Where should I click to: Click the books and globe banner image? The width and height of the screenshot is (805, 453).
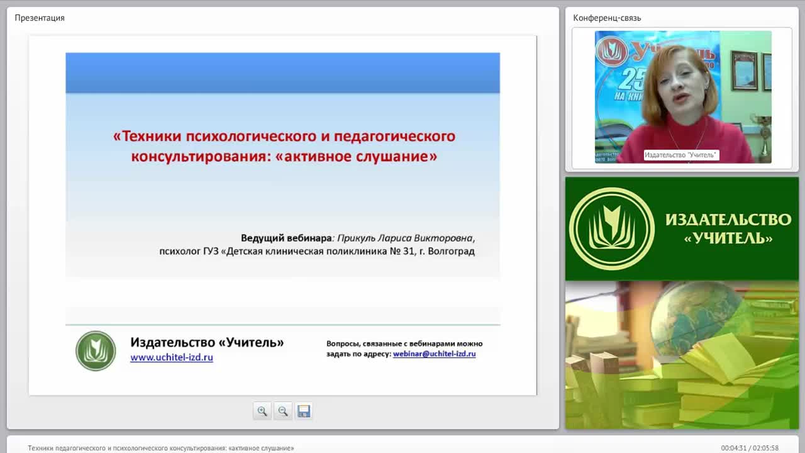682,355
